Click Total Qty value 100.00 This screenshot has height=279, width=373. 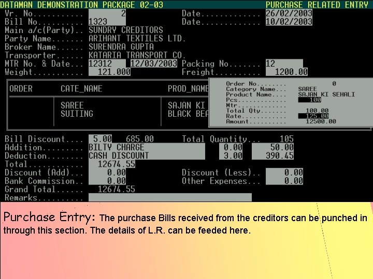pos(317,111)
